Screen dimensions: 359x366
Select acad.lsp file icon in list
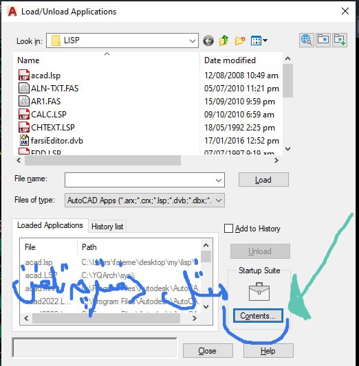click(x=24, y=75)
